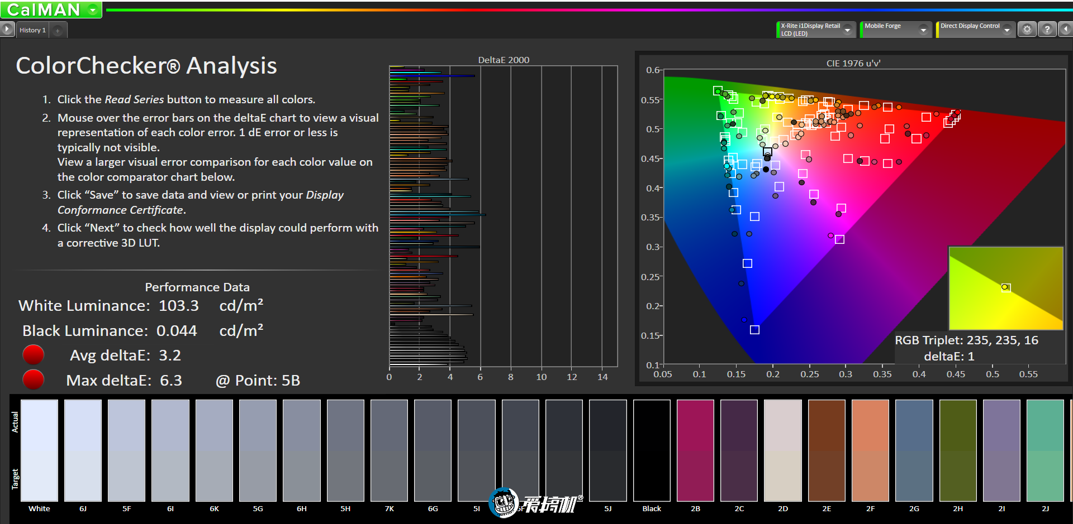1073x524 pixels.
Task: Click the yellow zoomed CIE inset thumbnail
Action: click(x=1006, y=288)
